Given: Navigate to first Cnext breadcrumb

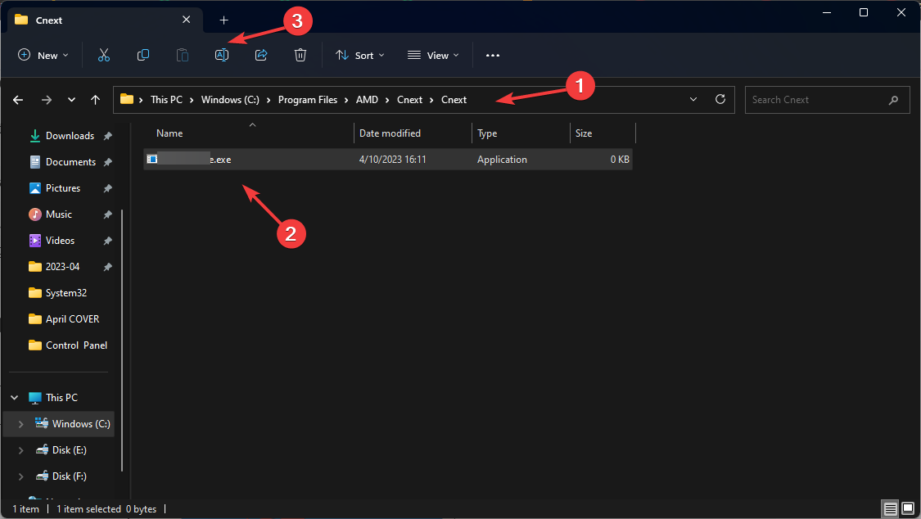Looking at the screenshot, I should click(x=409, y=100).
